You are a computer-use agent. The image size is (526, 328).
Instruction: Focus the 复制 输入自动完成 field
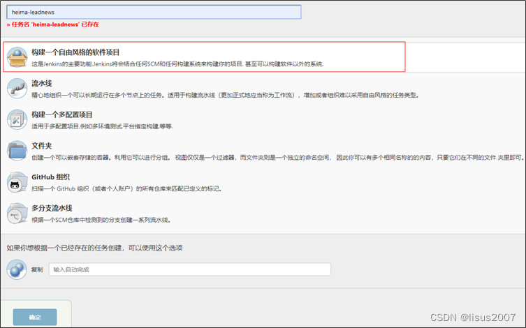tap(190, 269)
